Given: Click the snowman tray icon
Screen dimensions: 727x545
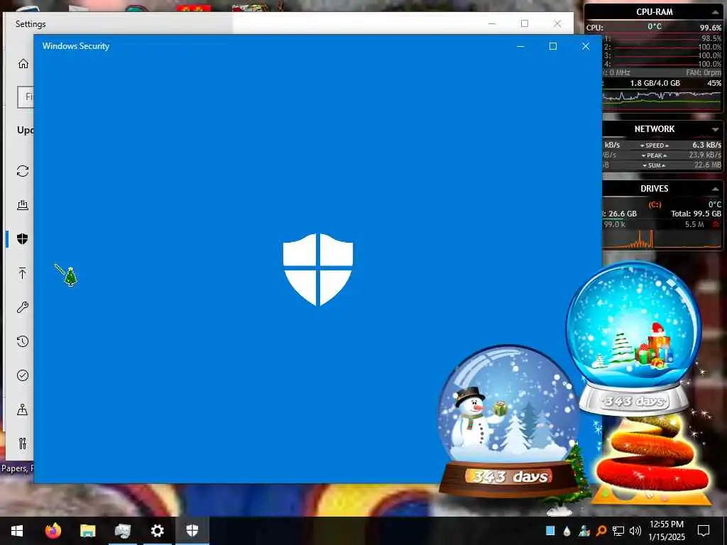Looking at the screenshot, I should click(584, 531).
